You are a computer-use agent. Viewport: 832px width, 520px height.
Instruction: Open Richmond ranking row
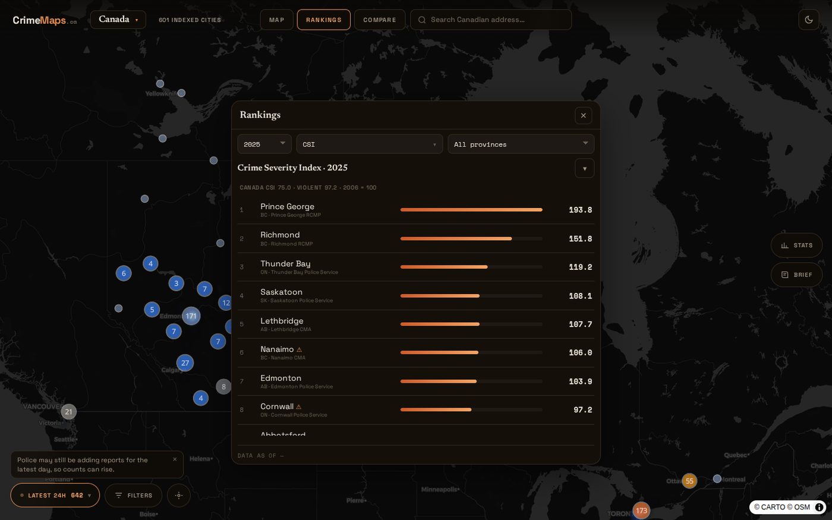(416, 238)
